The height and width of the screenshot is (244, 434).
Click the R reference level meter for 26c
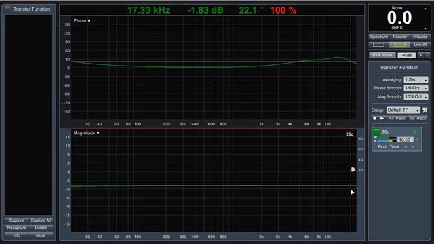(386, 141)
